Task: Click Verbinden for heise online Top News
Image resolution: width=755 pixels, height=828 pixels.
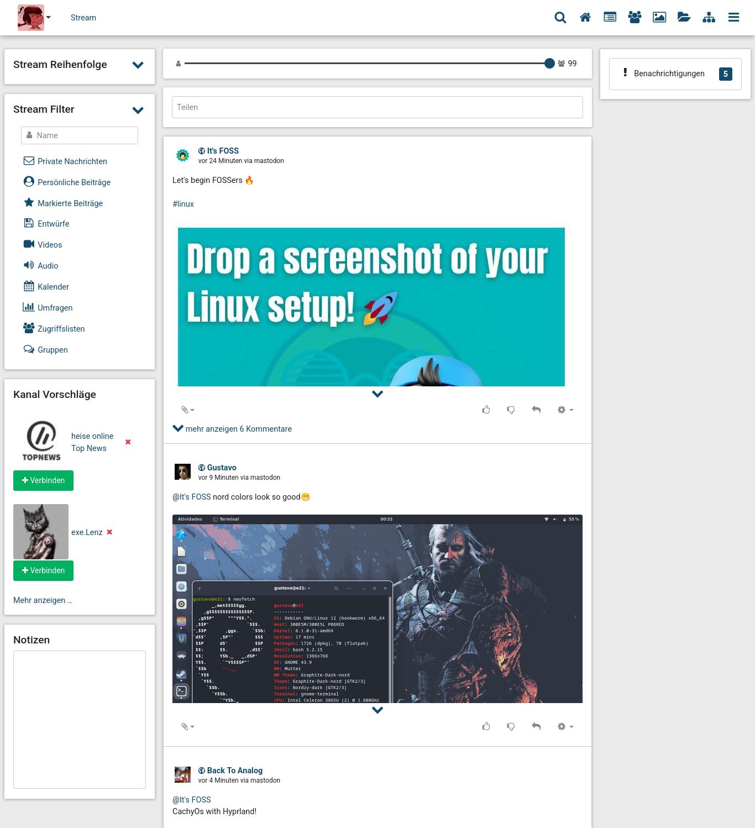Action: point(43,480)
